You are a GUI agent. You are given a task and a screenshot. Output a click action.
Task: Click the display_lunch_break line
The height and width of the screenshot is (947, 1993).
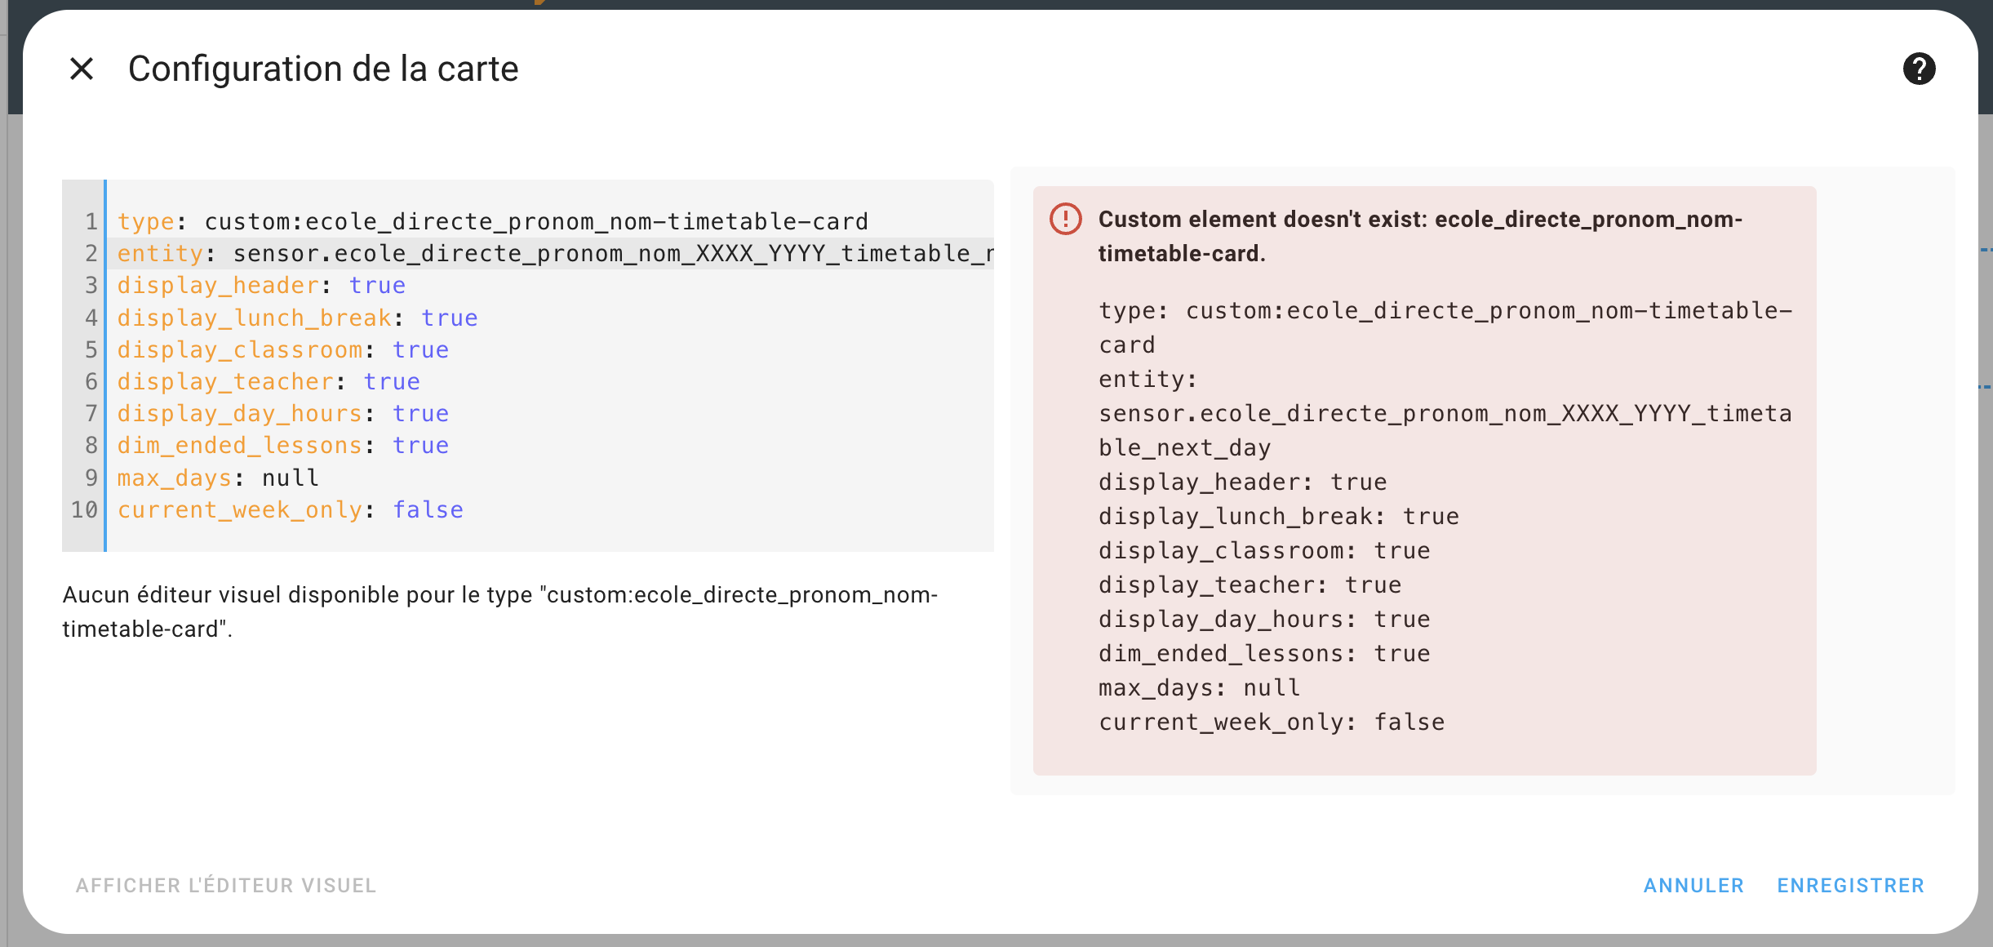click(297, 318)
